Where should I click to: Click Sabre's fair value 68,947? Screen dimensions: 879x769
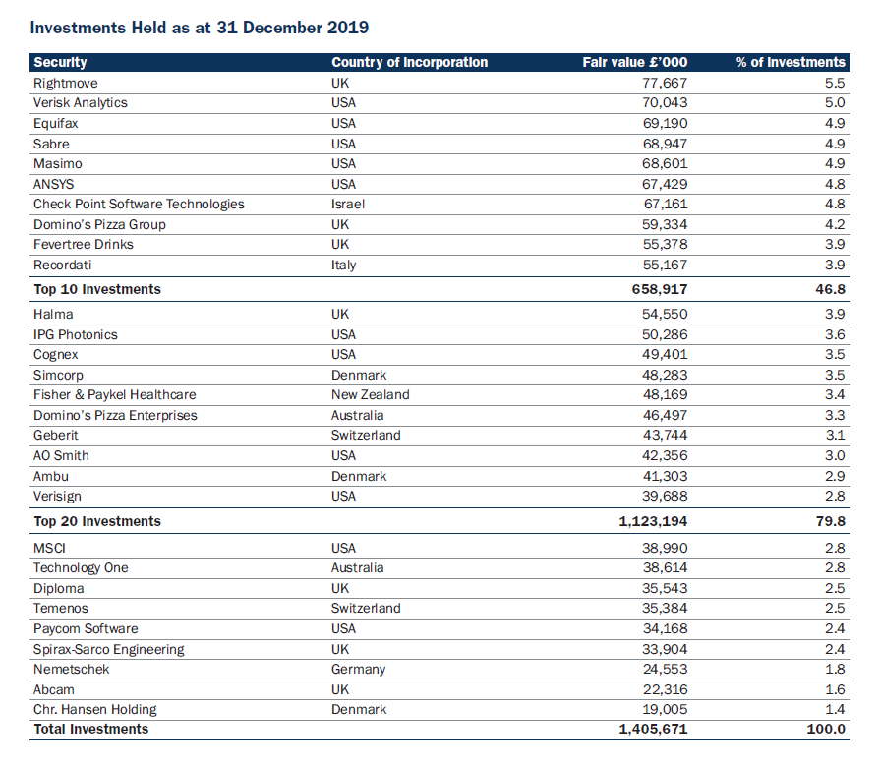[x=665, y=144]
